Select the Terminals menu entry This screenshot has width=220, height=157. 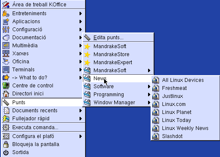click(42, 70)
